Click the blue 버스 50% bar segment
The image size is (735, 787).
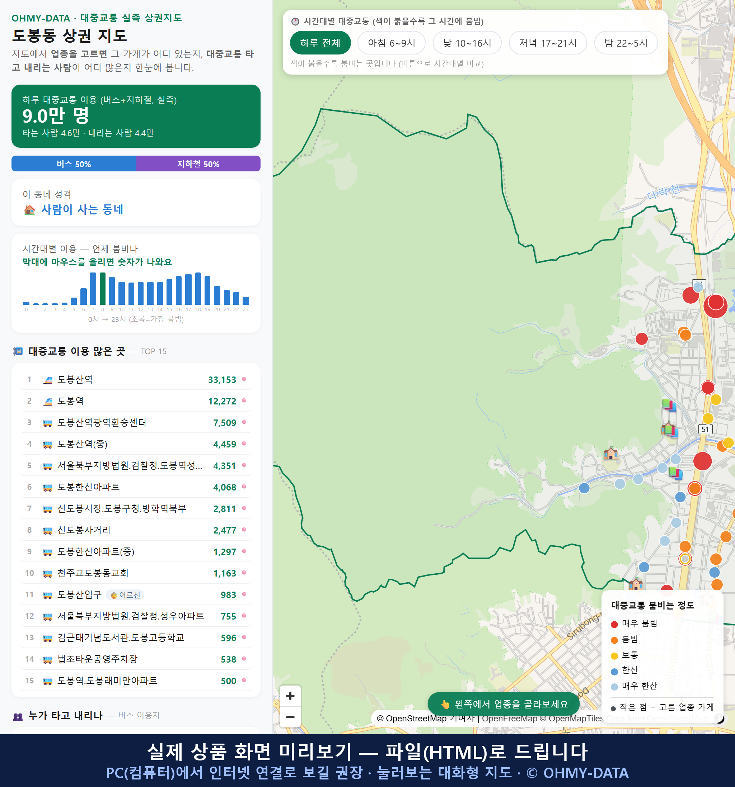click(74, 164)
